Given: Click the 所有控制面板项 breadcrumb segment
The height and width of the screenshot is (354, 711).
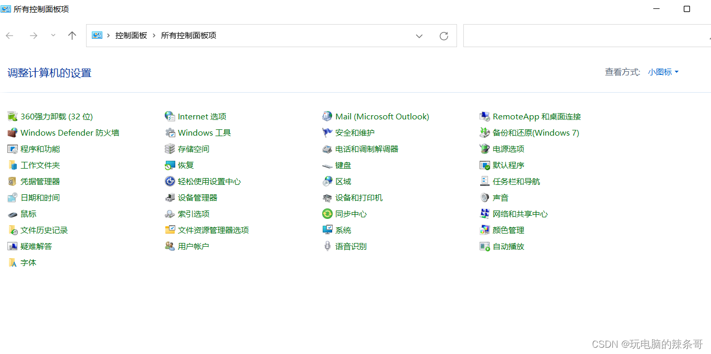Looking at the screenshot, I should (188, 36).
